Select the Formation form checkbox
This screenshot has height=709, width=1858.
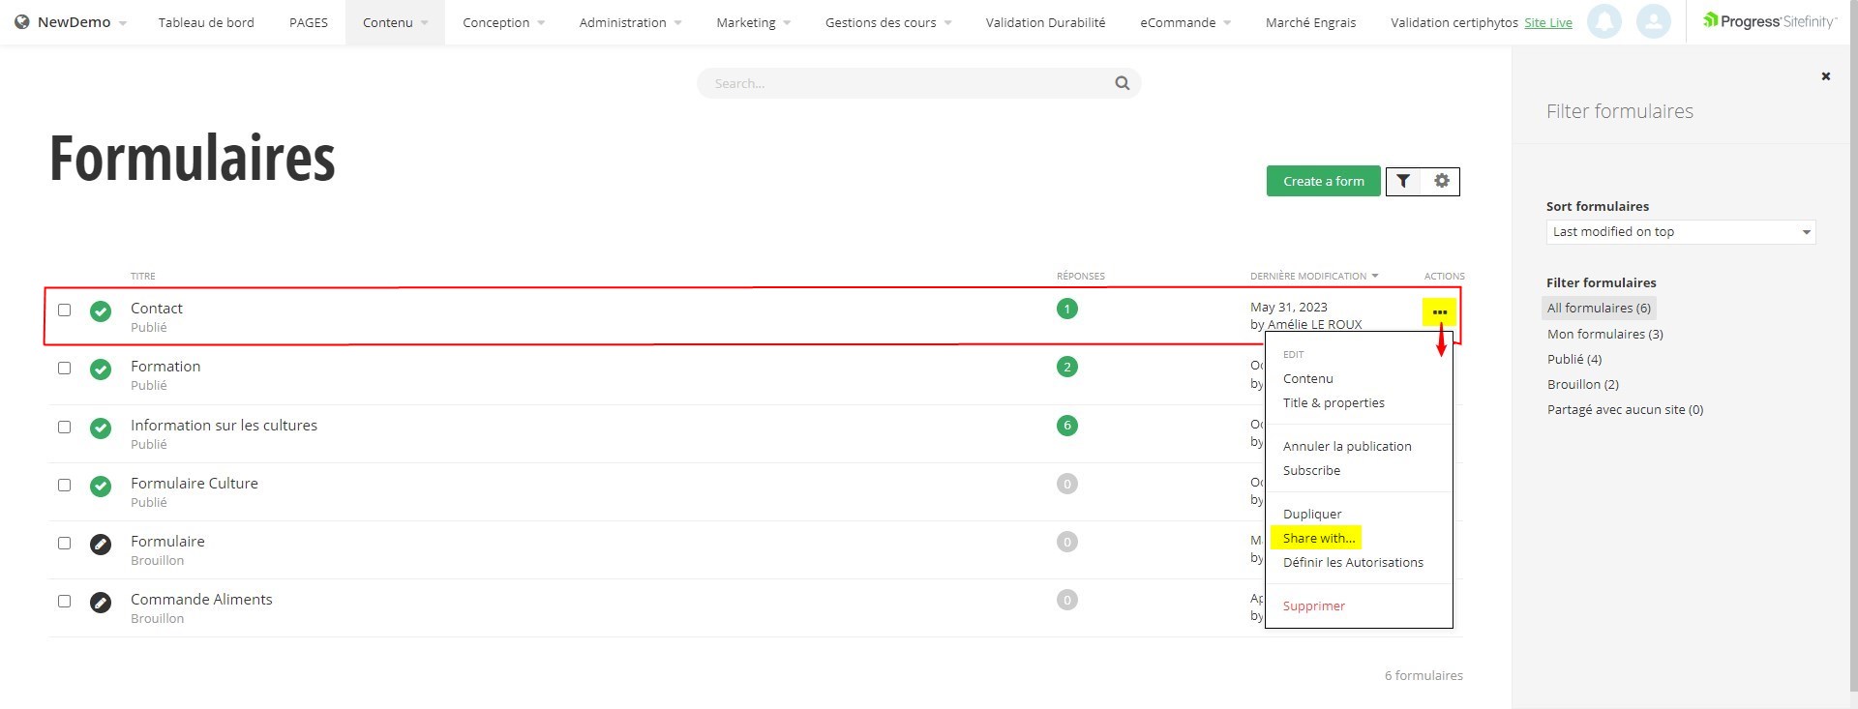click(x=65, y=369)
